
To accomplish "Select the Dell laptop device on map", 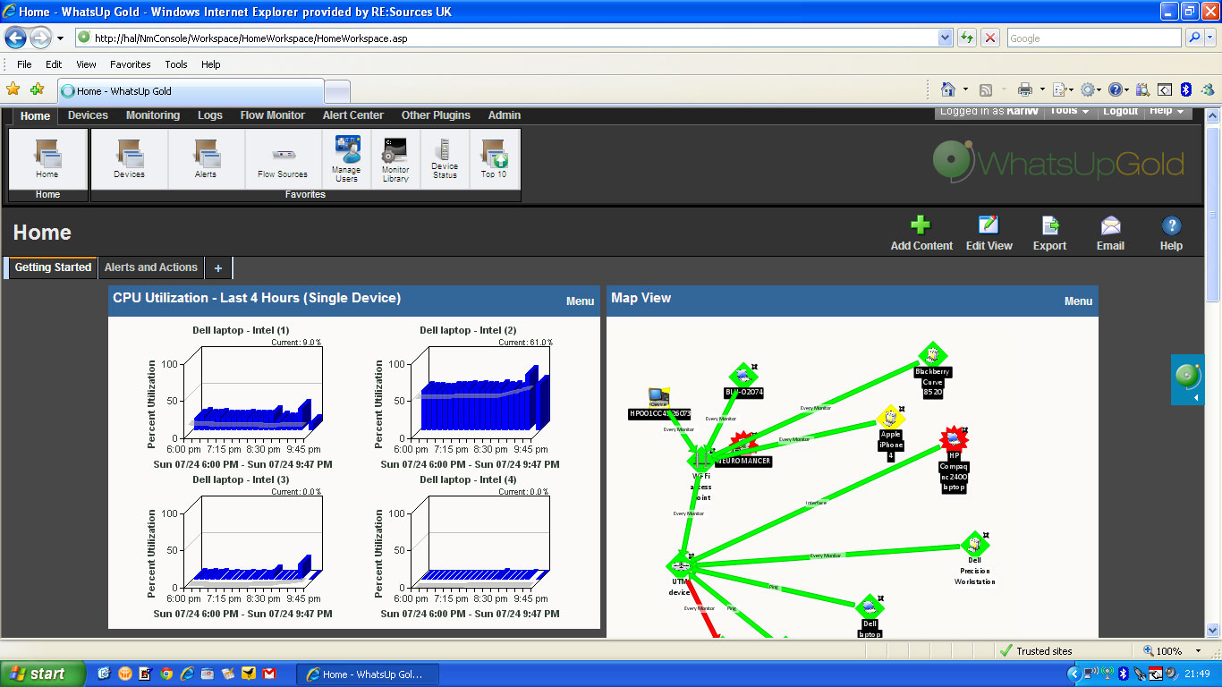I will click(869, 607).
